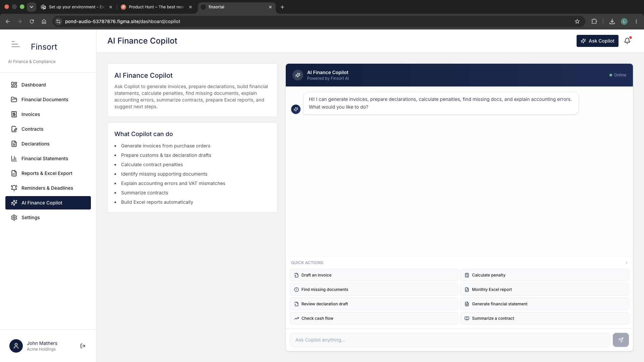Click the Invoices receipt icon in sidebar
The height and width of the screenshot is (362, 644).
tap(14, 114)
